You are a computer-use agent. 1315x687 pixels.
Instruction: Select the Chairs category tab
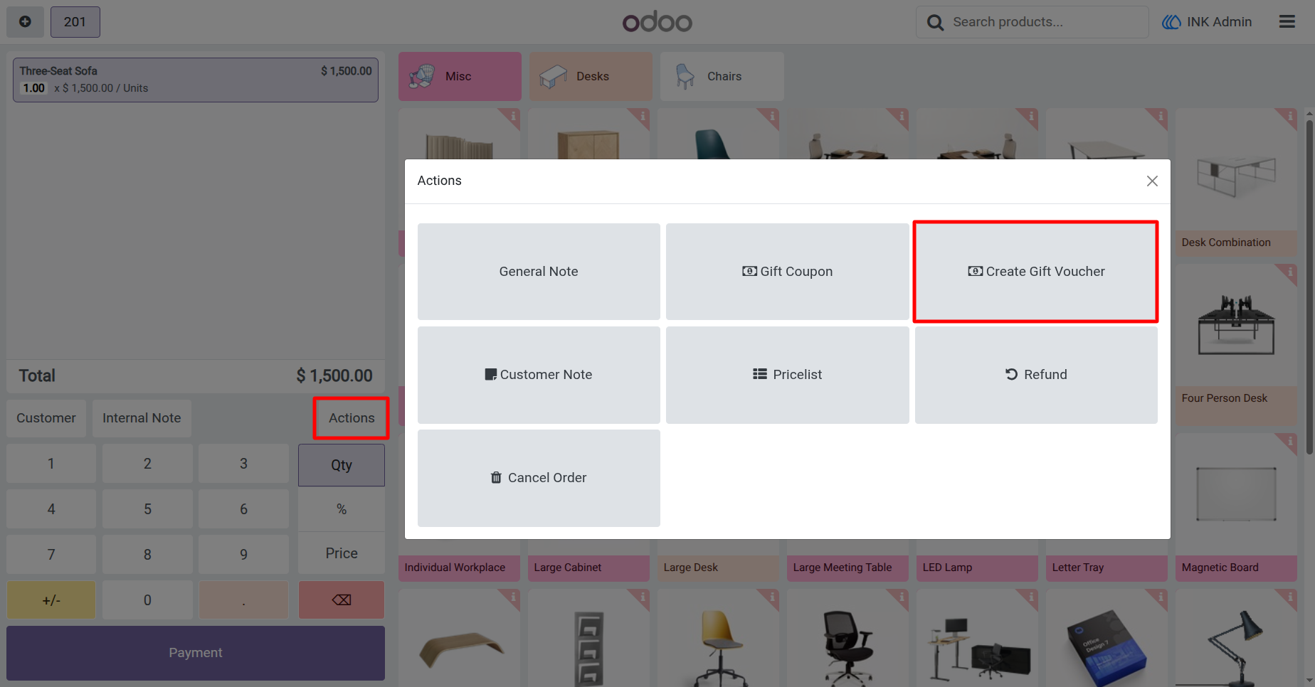coord(722,76)
